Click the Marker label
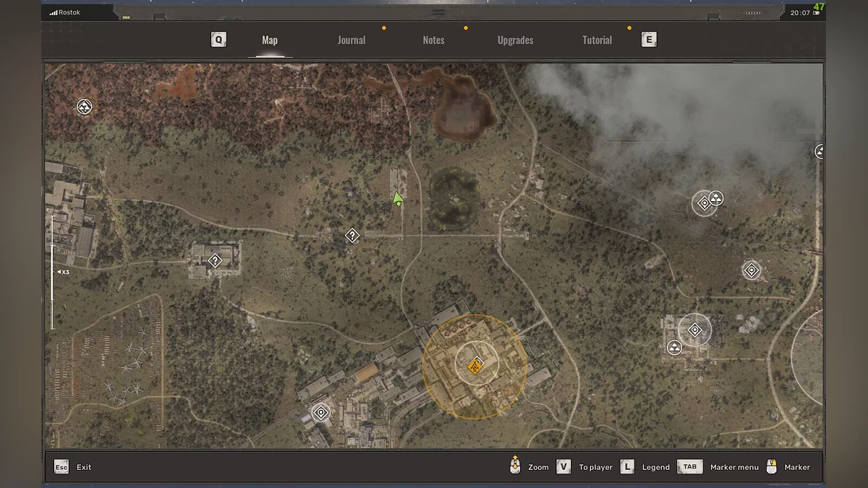 pos(797,467)
